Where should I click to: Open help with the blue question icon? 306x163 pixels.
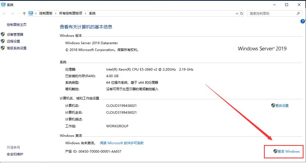pyautogui.click(x=303, y=22)
